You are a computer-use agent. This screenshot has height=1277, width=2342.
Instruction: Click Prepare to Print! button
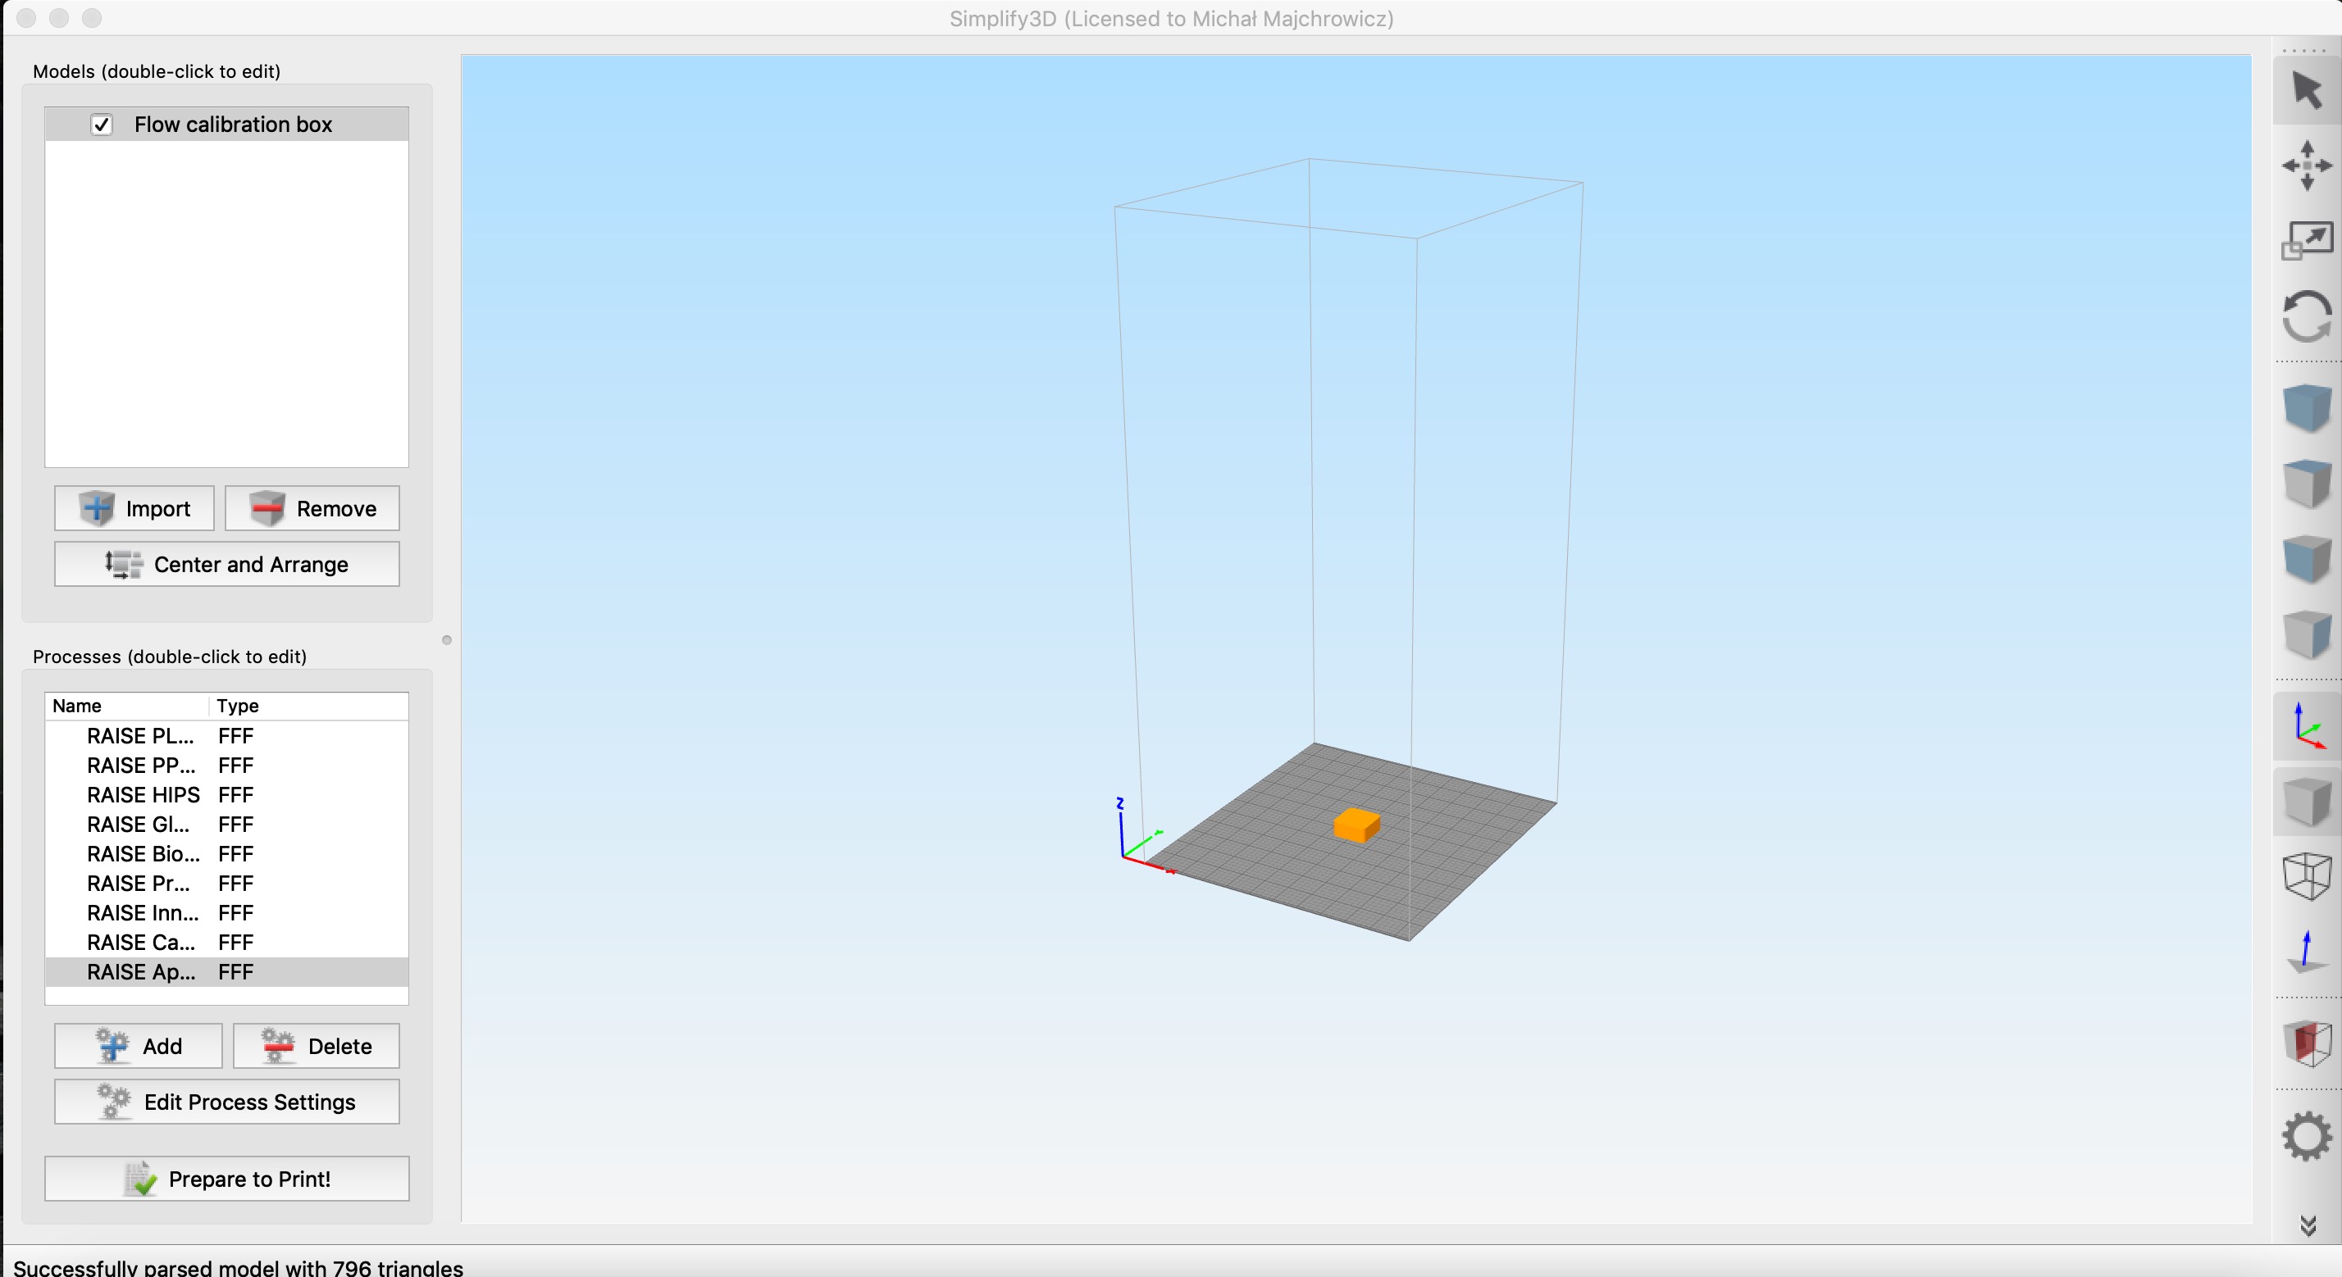[x=226, y=1179]
